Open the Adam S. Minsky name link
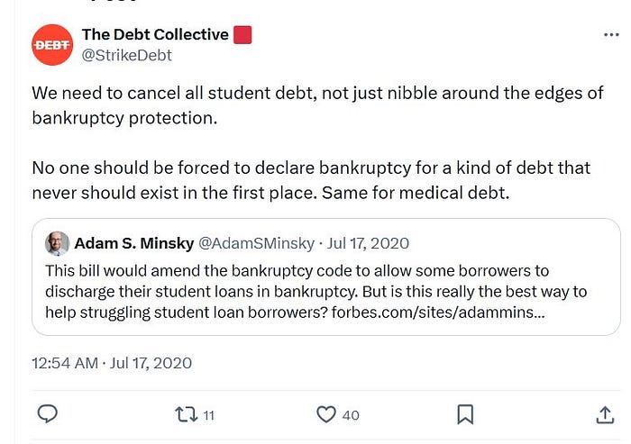 click(134, 243)
